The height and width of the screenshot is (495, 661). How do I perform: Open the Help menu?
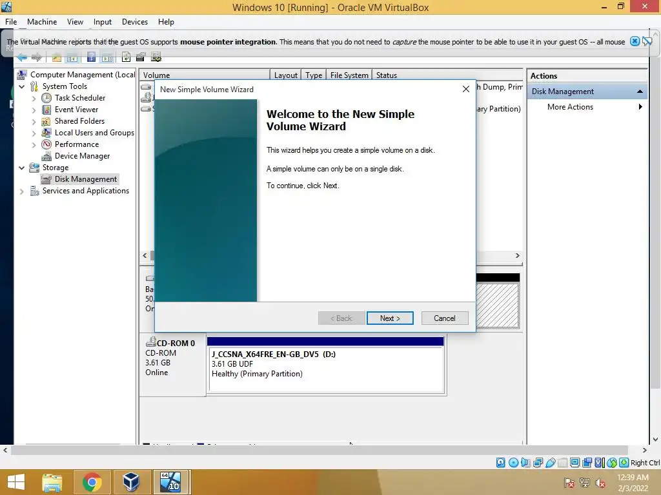[166, 22]
